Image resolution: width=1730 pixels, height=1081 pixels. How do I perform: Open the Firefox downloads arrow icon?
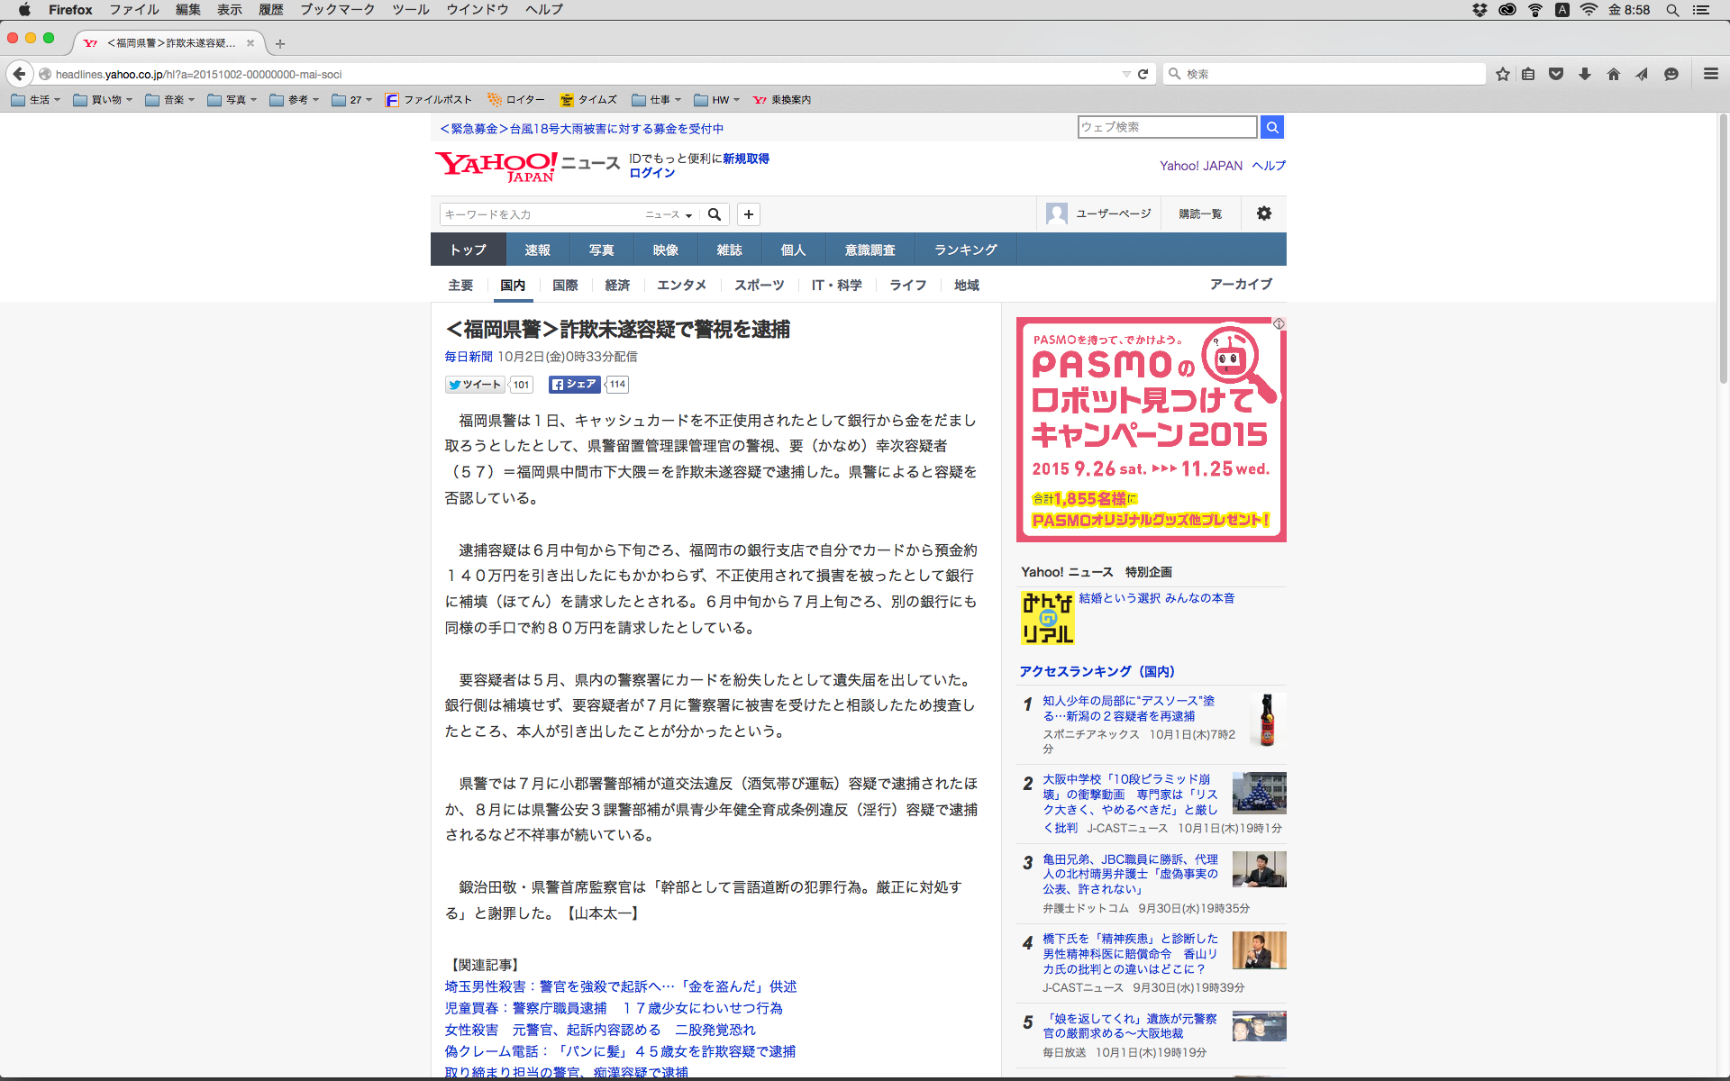[x=1585, y=74]
